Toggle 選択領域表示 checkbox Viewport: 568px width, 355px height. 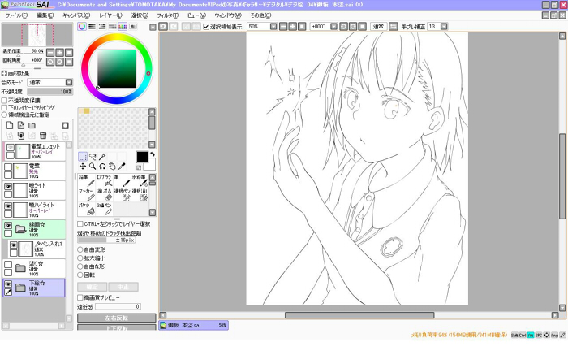click(206, 27)
